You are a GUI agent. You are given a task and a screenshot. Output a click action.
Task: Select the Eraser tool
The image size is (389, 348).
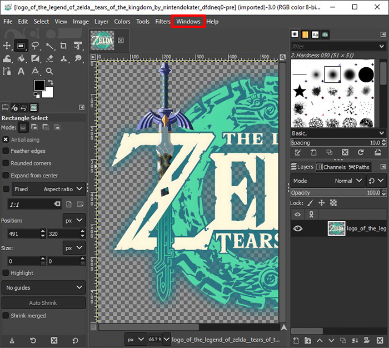coord(49,58)
